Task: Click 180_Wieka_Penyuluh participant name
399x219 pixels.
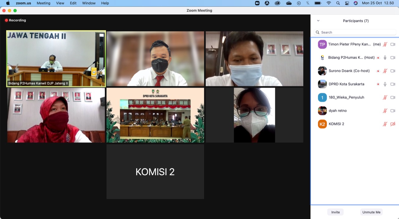Action: pos(346,98)
